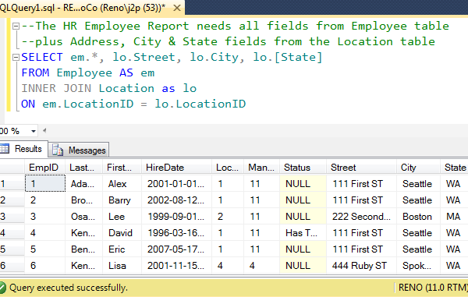Click the green success check icon
This screenshot has height=297, width=468.
click(x=2, y=288)
